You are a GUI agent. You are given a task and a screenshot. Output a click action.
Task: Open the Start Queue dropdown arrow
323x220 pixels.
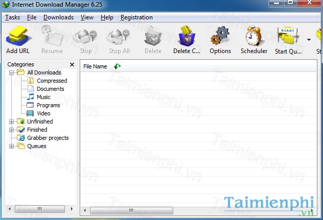(309, 39)
